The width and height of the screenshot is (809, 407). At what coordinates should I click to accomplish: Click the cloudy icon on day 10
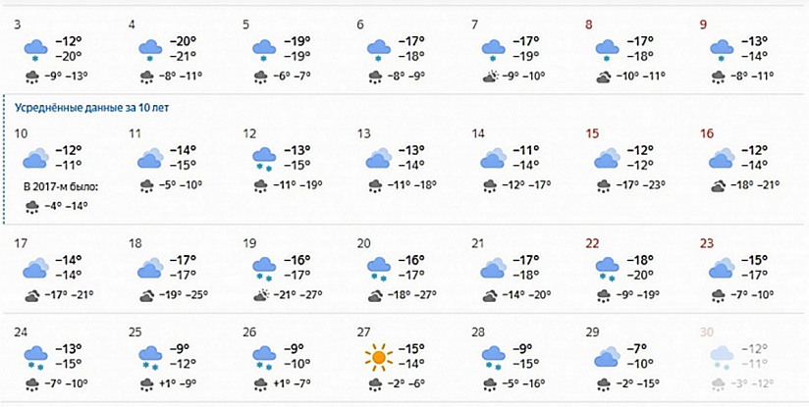[x=36, y=158]
